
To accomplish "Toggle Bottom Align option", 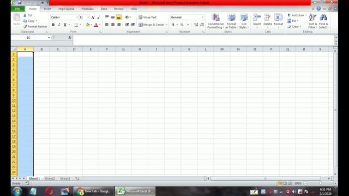I will 119,17.
